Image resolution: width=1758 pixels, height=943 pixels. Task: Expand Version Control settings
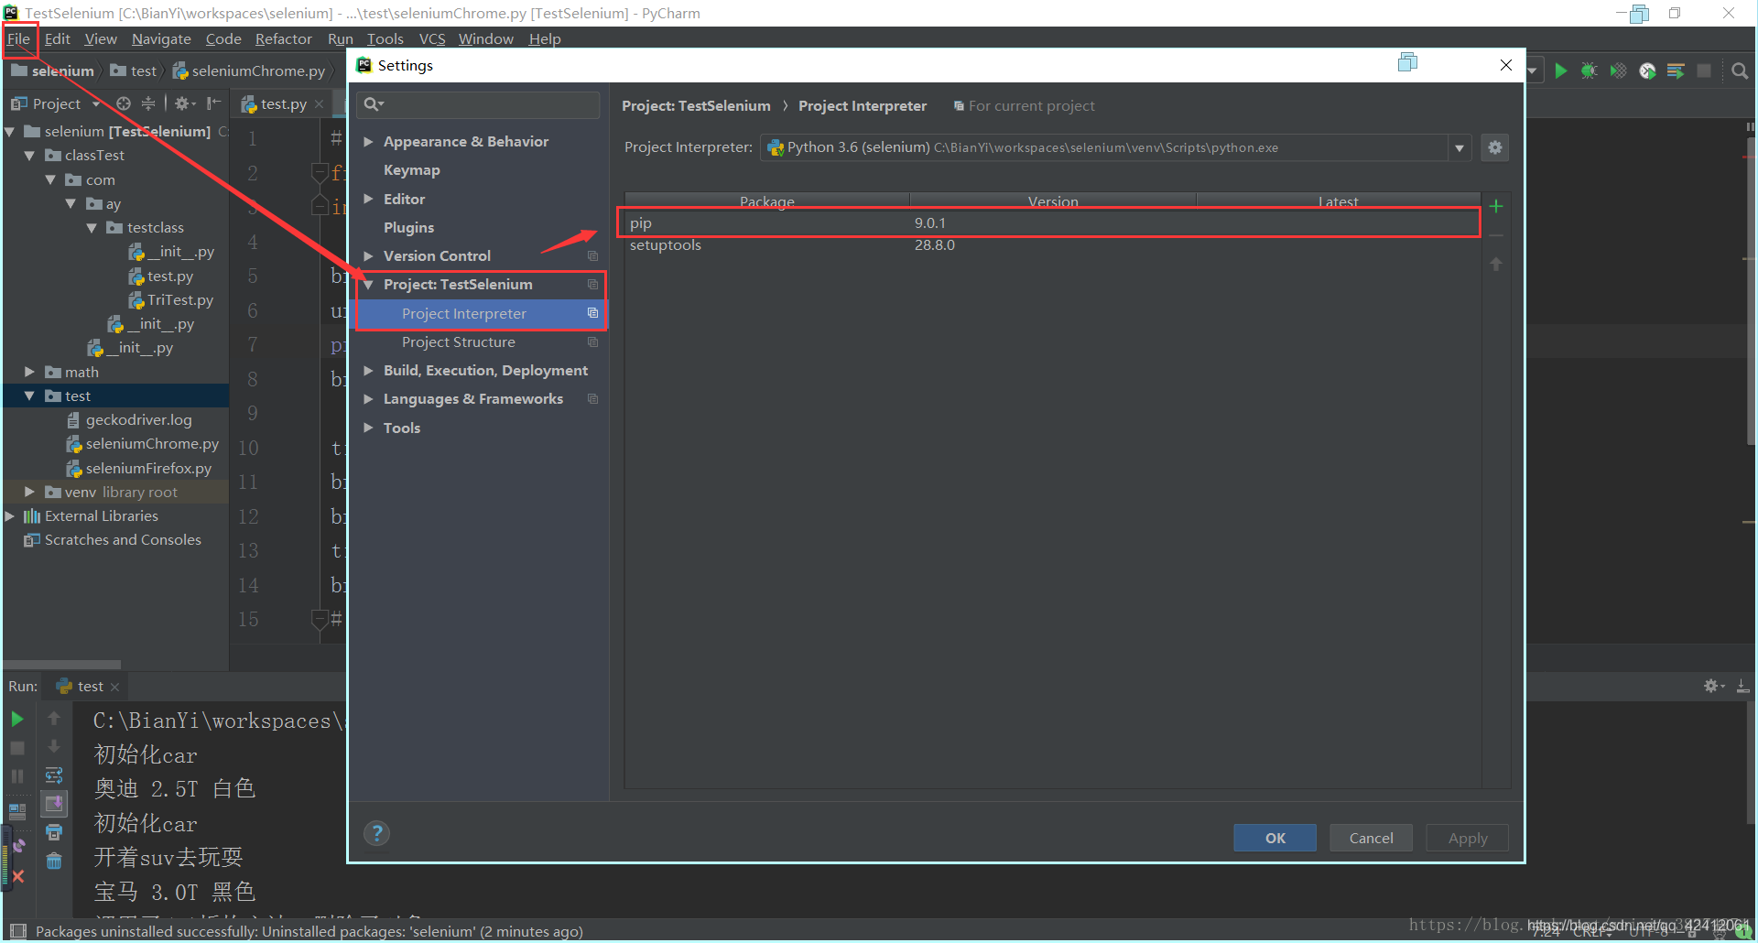coord(368,255)
